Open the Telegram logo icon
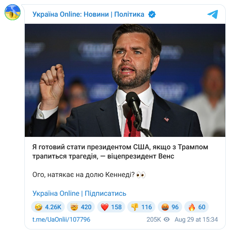Viewport: 231px width, 233px height. (213, 14)
